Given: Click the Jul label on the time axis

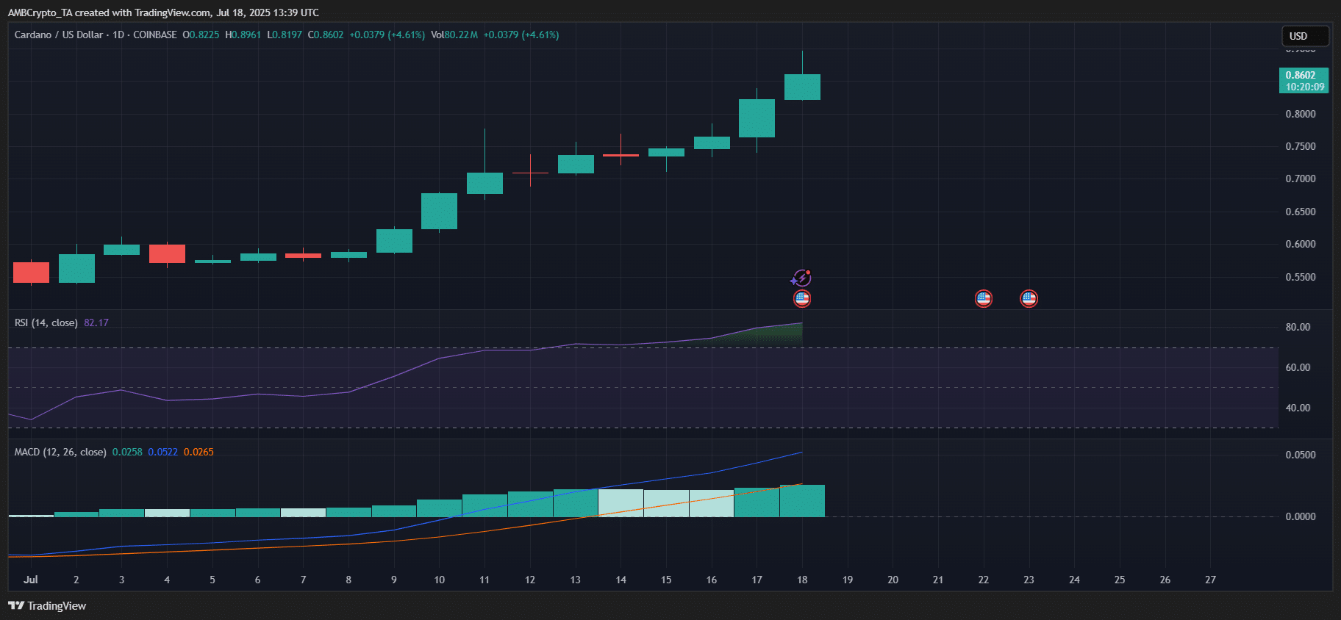Looking at the screenshot, I should [31, 580].
